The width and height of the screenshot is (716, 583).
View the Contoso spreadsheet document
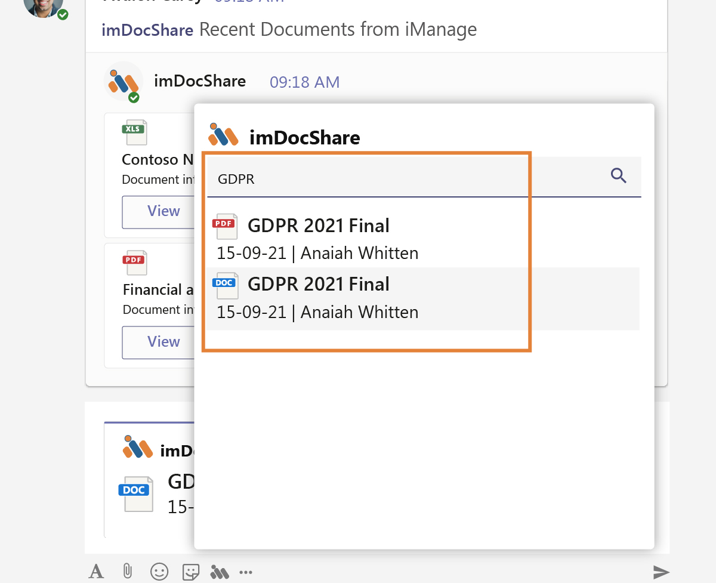pyautogui.click(x=159, y=211)
